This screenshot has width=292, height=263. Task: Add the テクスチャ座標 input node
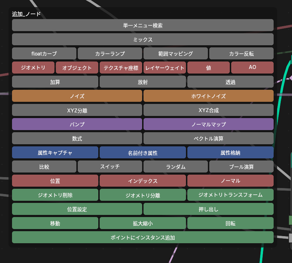point(121,68)
